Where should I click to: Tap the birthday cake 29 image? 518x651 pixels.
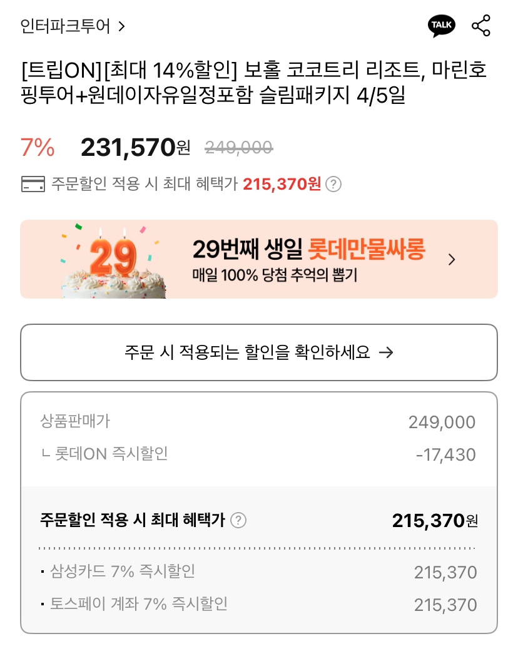pos(113,261)
